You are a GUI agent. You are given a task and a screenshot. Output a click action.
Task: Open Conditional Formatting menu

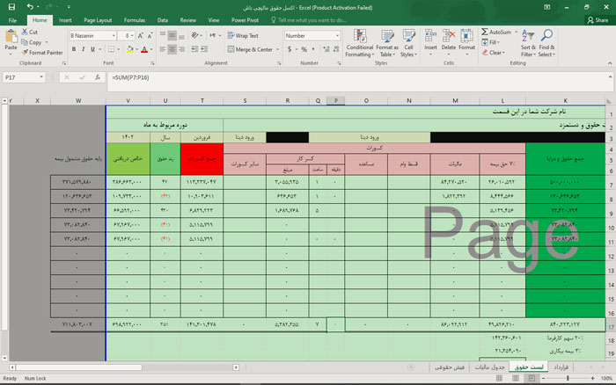pyautogui.click(x=359, y=43)
